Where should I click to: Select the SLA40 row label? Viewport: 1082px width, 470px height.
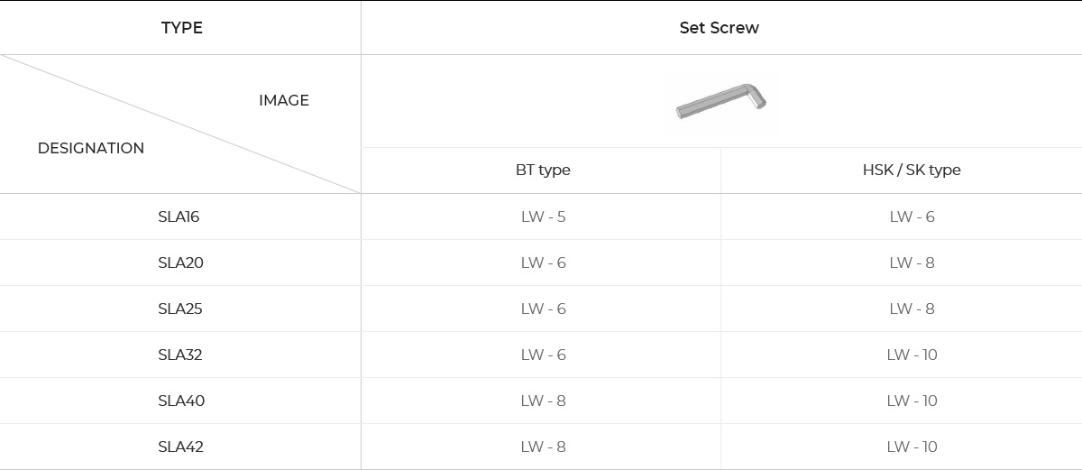pos(181,401)
